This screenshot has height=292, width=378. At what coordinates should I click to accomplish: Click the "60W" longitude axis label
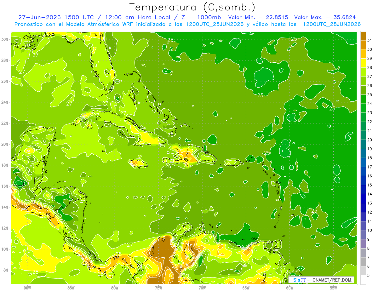290,288
